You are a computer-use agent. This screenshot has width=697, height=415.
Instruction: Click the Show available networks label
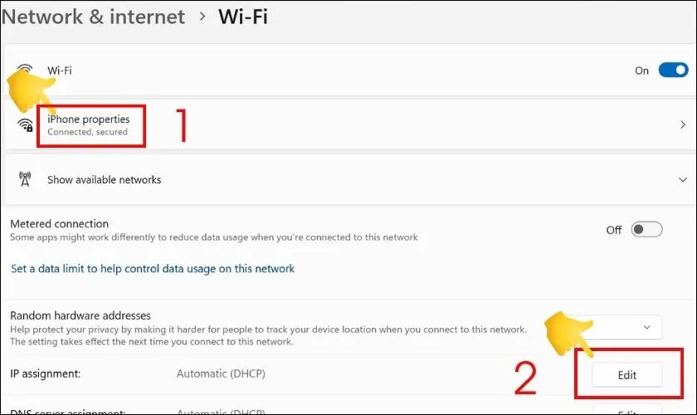coord(105,180)
